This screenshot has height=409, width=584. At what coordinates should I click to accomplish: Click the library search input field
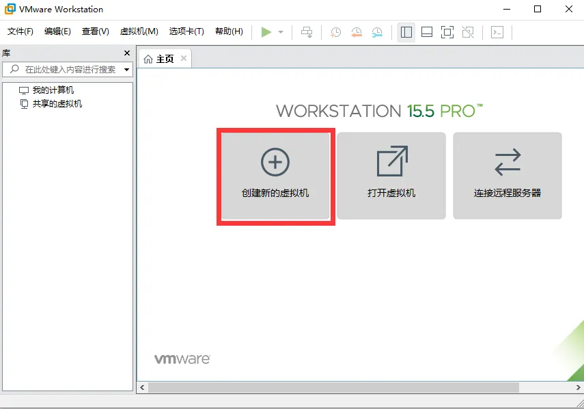point(68,69)
